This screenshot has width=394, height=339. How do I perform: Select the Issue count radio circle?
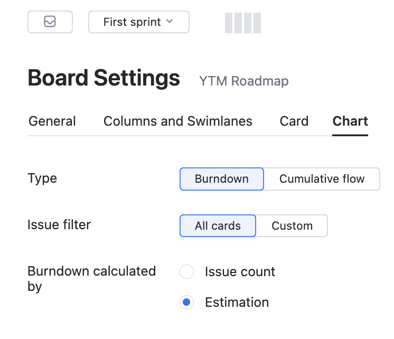coord(187,272)
